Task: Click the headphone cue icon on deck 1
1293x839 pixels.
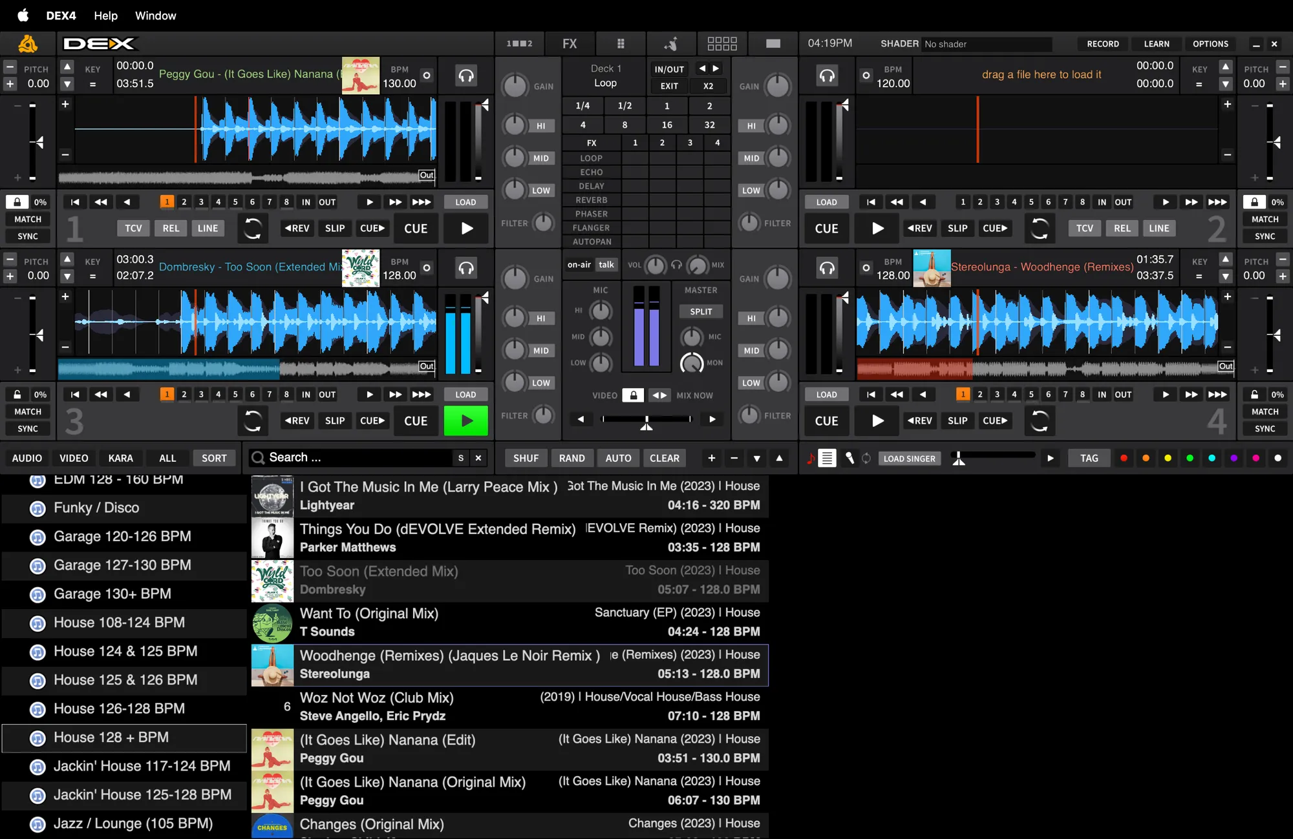Action: [466, 76]
